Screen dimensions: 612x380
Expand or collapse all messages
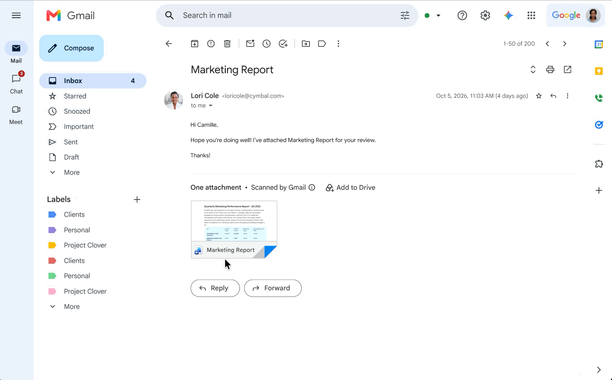533,69
